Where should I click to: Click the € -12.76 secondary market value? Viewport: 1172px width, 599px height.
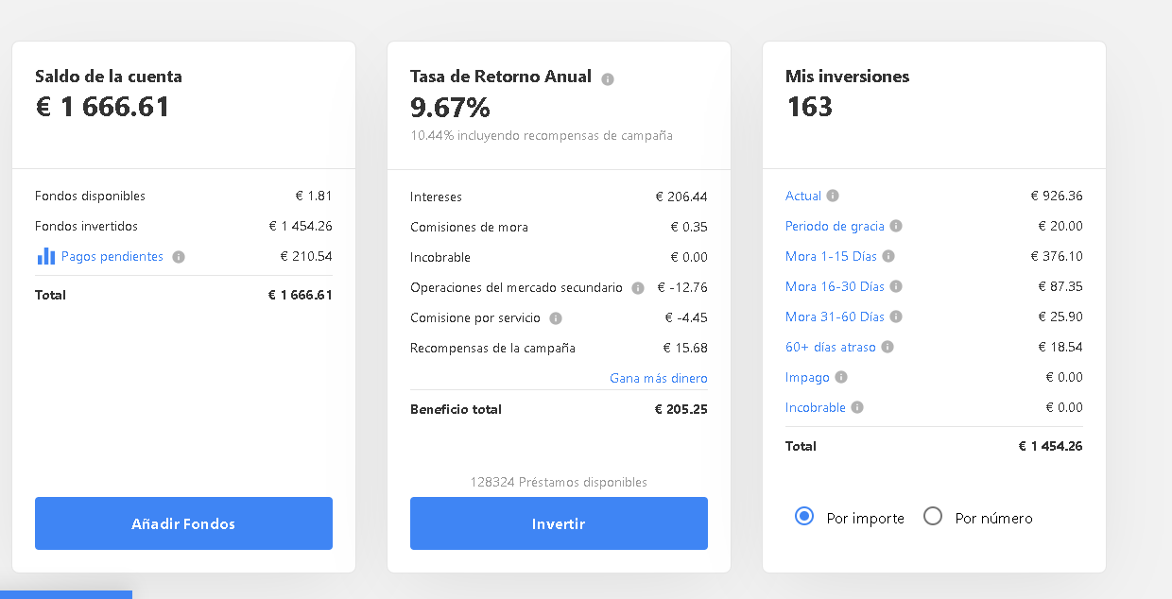(x=681, y=287)
